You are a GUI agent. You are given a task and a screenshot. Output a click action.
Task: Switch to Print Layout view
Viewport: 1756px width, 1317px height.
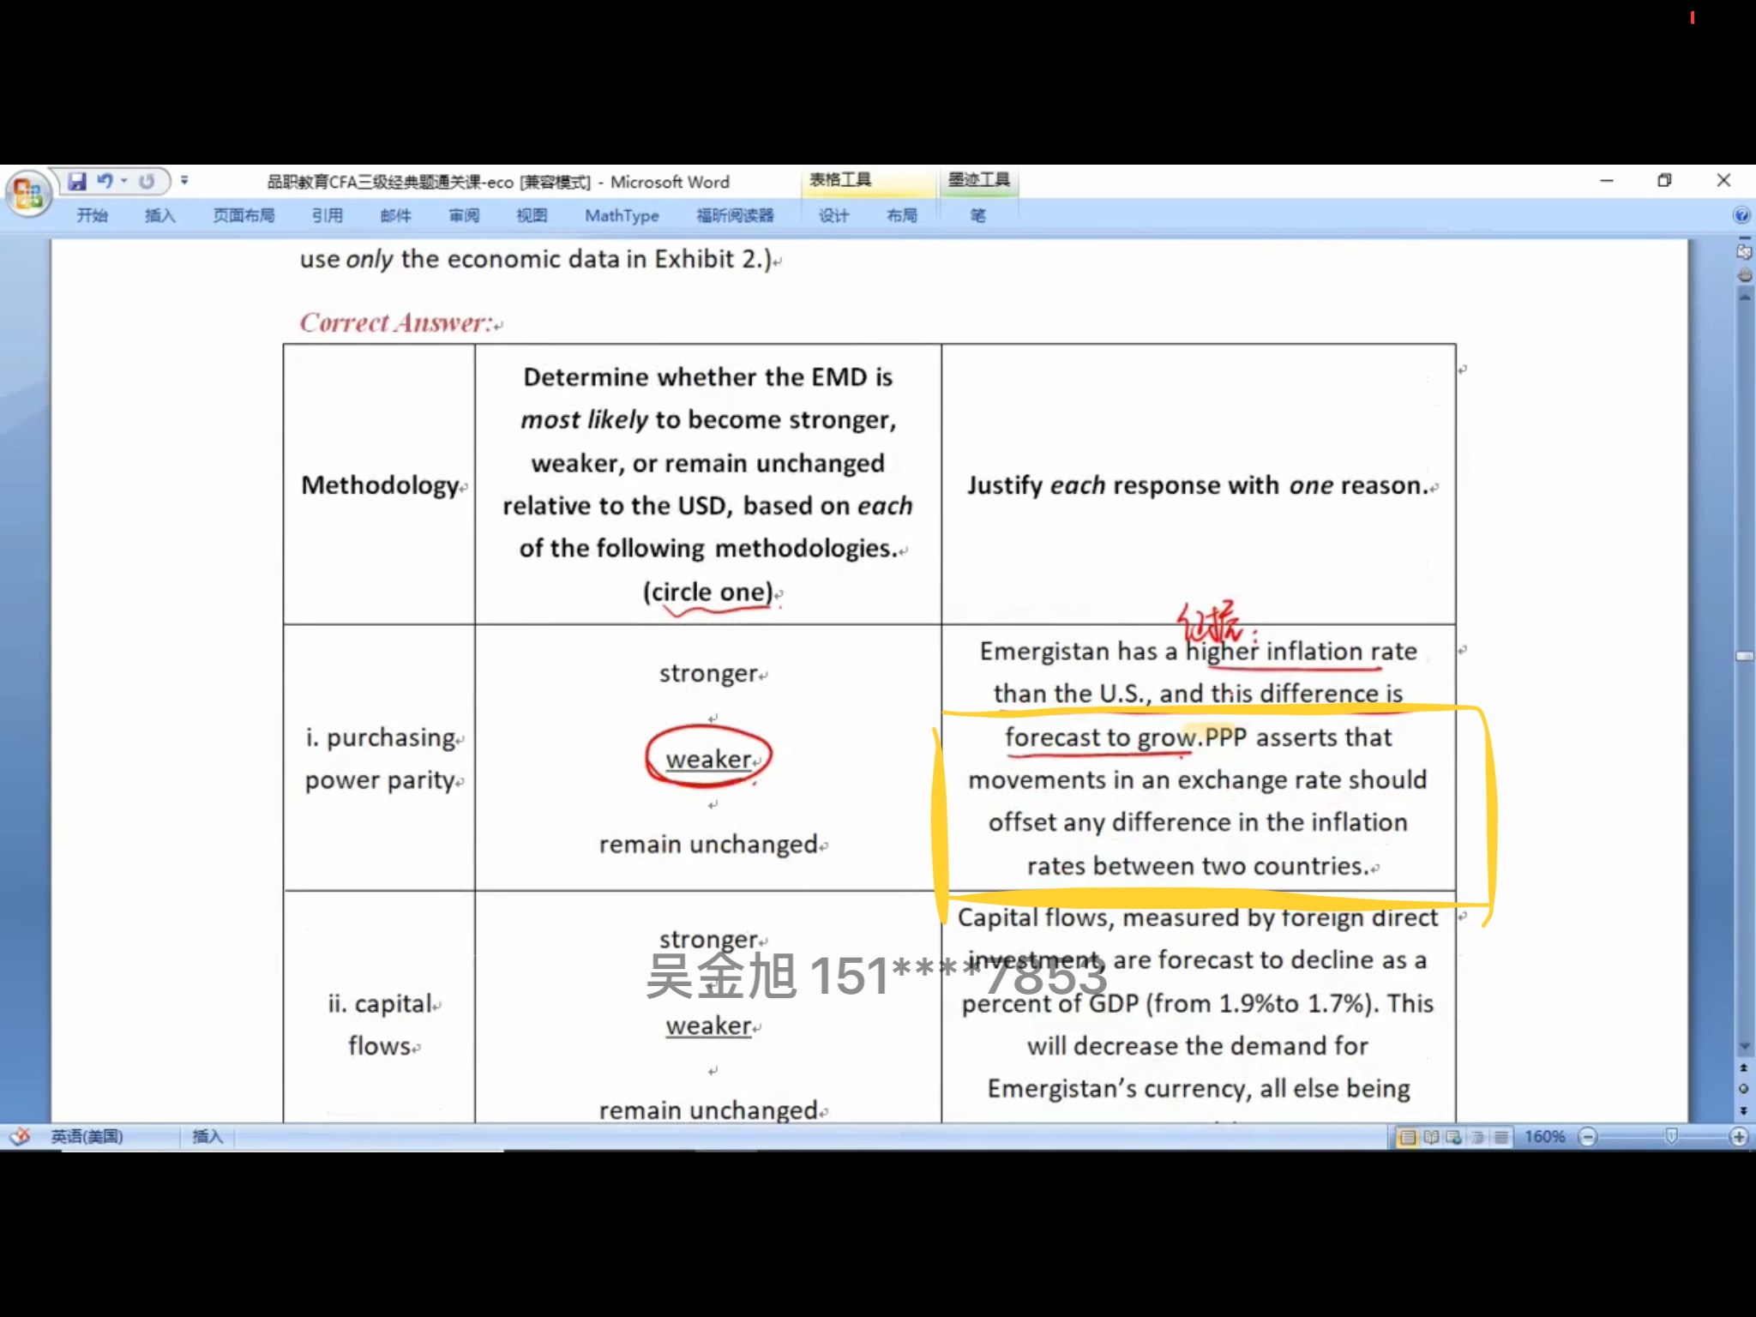[1407, 1137]
